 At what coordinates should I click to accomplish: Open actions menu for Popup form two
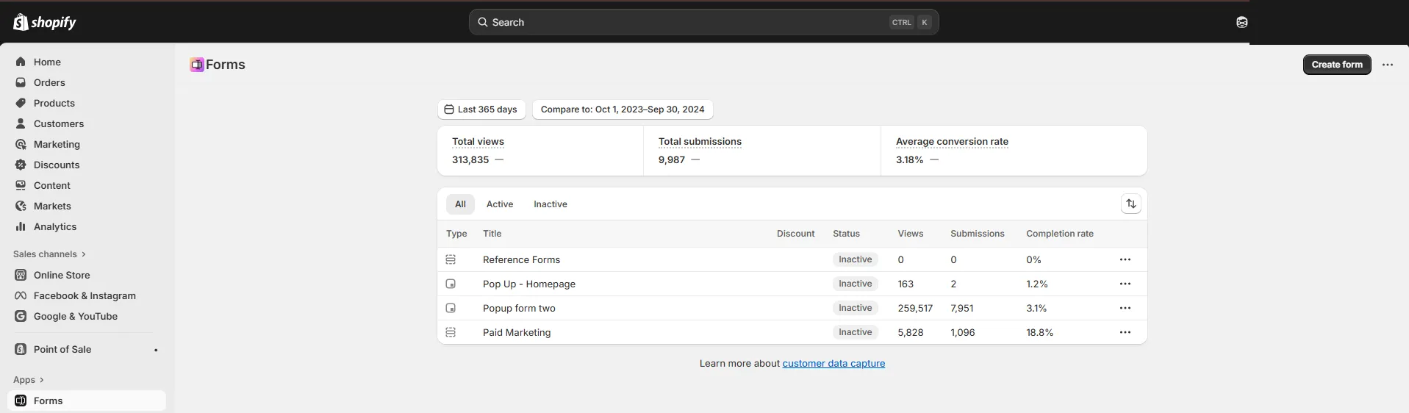[1125, 308]
